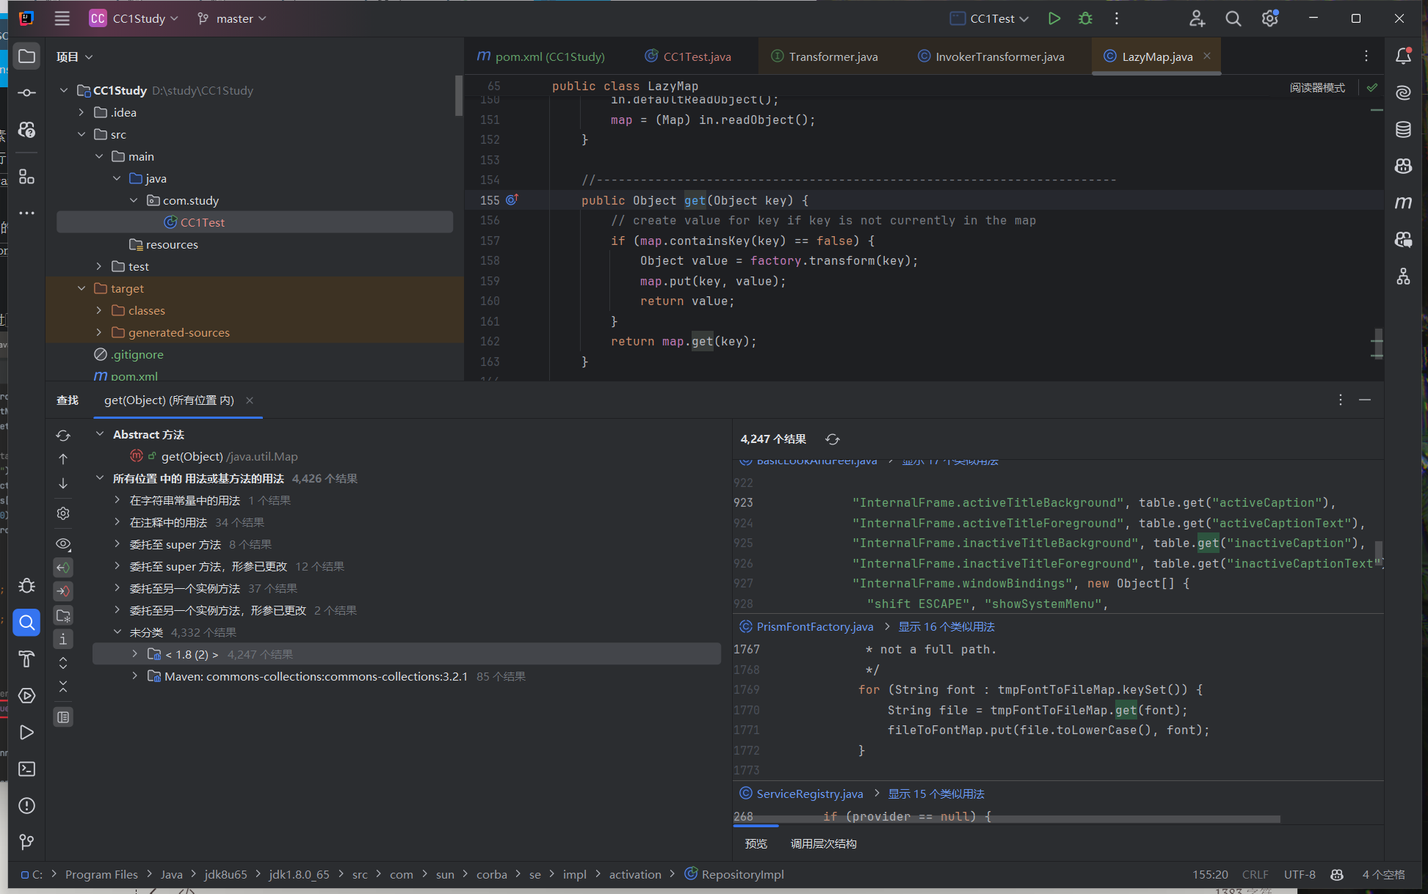
Task: Run the CC1Test configuration
Action: 1054,18
